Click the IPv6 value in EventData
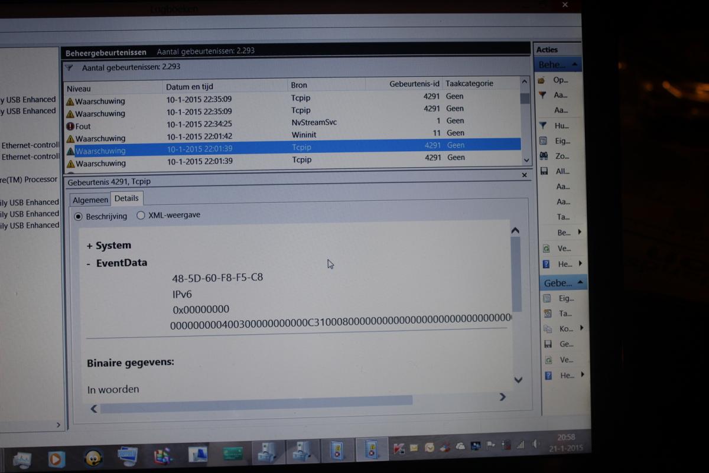709x473 pixels. (x=182, y=294)
